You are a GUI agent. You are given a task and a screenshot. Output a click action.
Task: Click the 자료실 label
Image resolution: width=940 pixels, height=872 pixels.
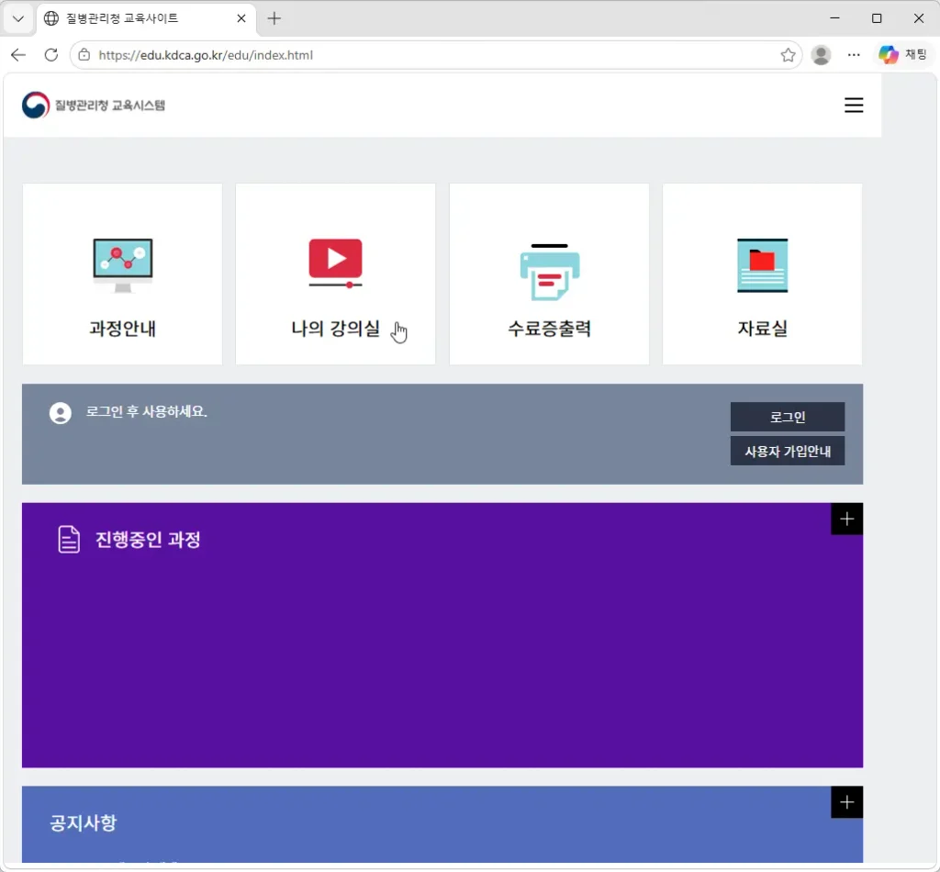pos(762,329)
